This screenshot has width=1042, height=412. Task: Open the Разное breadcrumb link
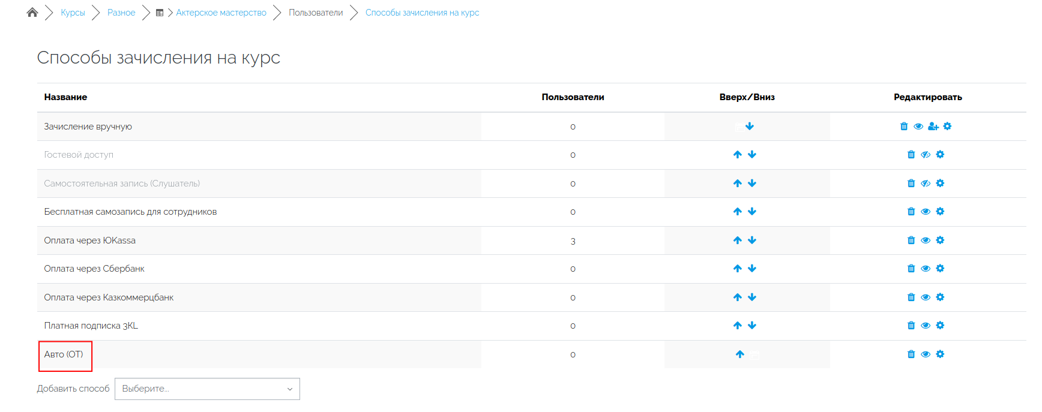121,13
